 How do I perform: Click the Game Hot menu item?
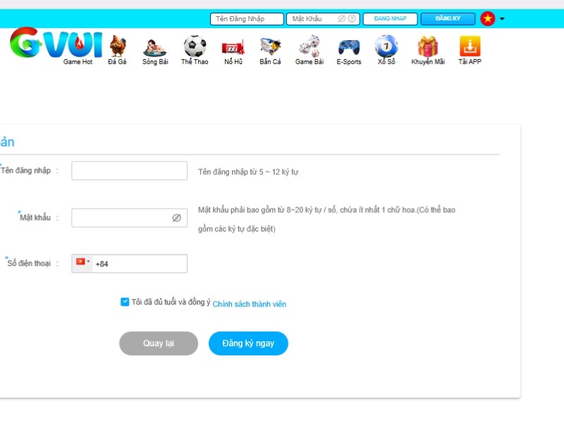(78, 62)
